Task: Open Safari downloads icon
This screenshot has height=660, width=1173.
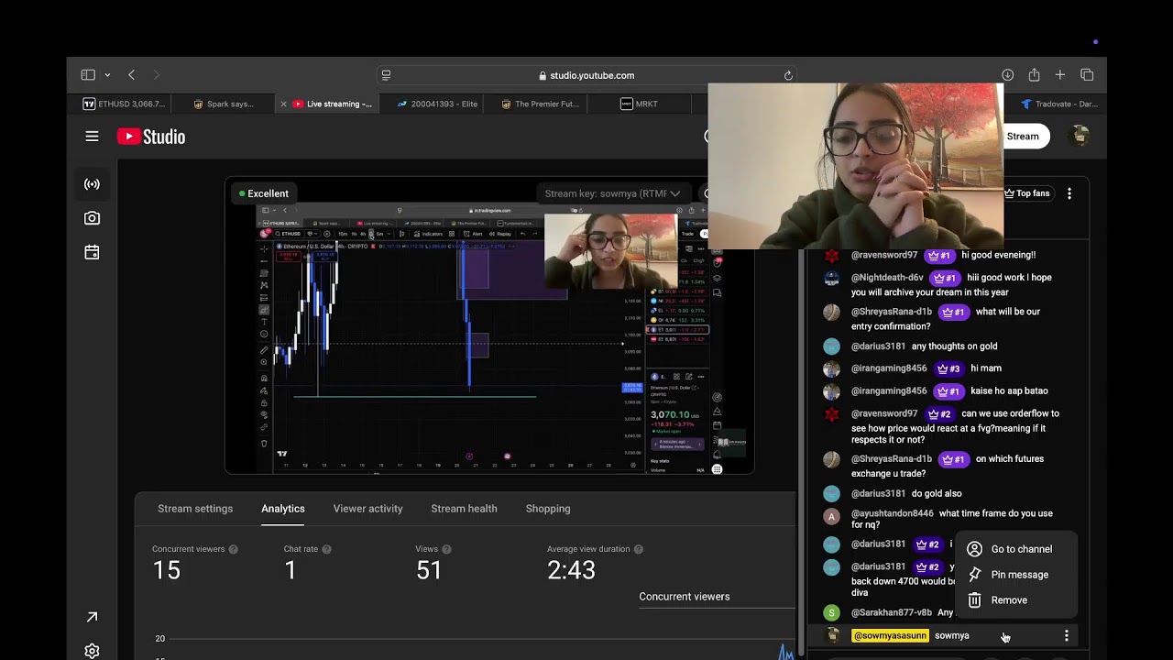Action: (x=1007, y=75)
